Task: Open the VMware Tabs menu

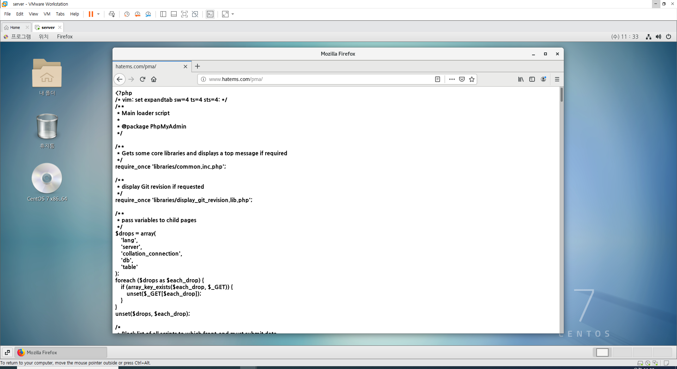Action: coord(60,14)
